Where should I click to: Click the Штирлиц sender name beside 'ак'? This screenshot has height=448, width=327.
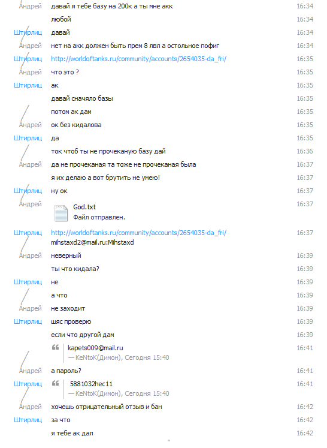click(x=28, y=85)
